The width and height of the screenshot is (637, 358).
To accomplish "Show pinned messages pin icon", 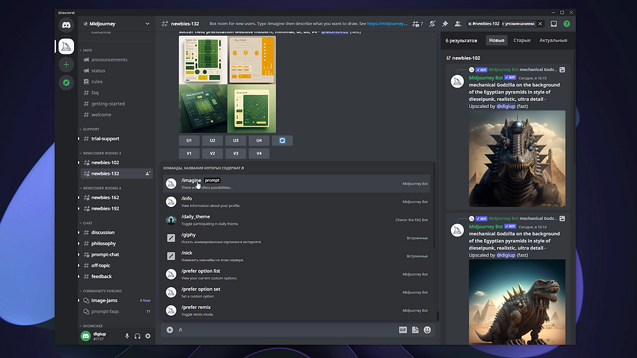I will (445, 24).
